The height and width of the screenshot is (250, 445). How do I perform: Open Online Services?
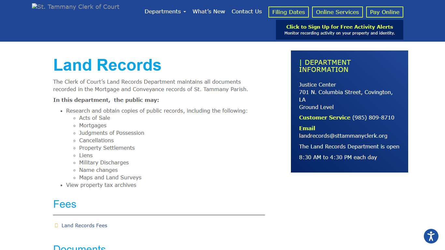coord(337,12)
